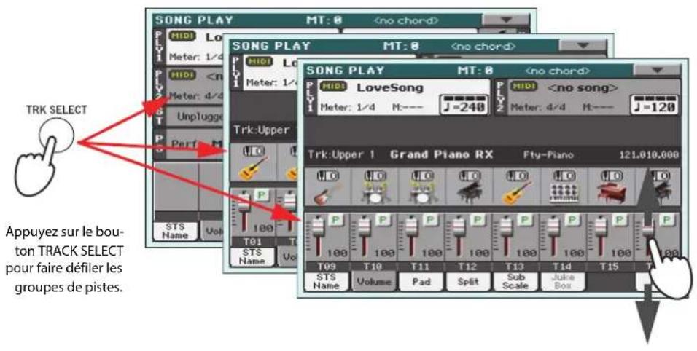
Task: Toggle the P button on track T15
Action: 619,220
